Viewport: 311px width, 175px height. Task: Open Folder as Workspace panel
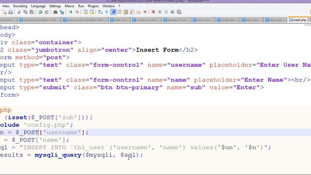[x=138, y=12]
